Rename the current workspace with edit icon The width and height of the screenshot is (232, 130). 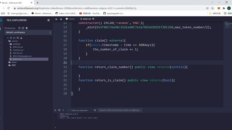23,28
